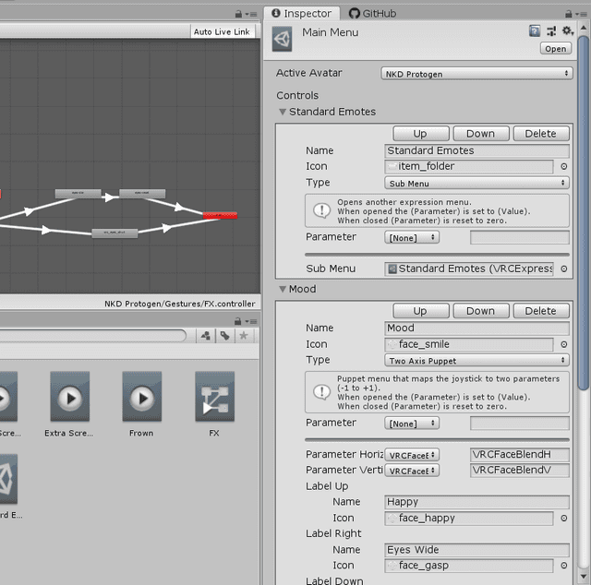Image resolution: width=591 pixels, height=585 pixels.
Task: Open the Two Axis Puppet type dropdown
Action: point(476,361)
